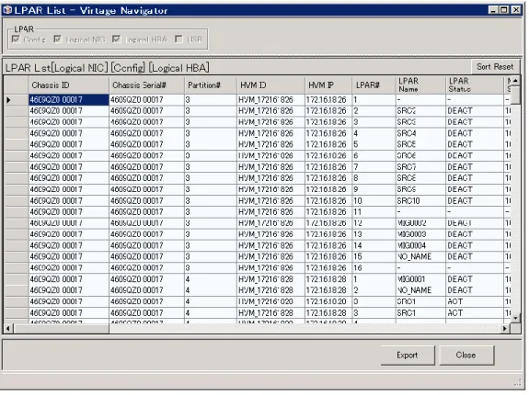Click the Export button

pyautogui.click(x=408, y=355)
